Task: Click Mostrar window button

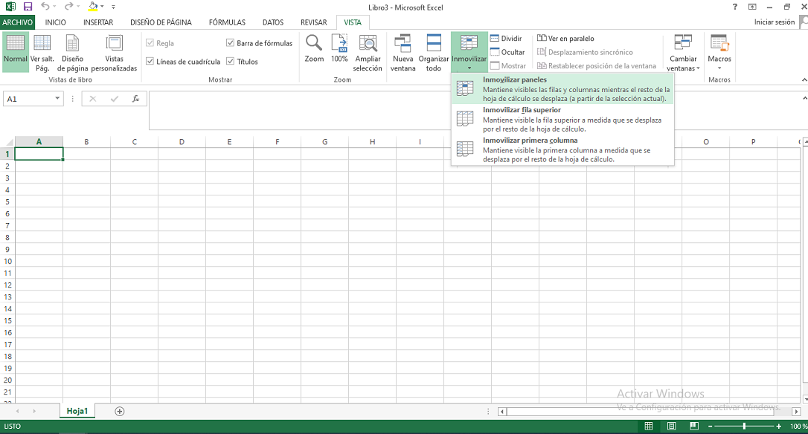Action: [509, 66]
